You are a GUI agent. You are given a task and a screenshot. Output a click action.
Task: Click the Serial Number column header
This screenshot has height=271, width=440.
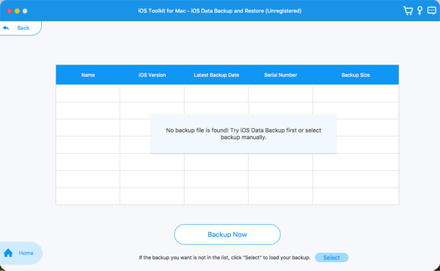(x=281, y=75)
